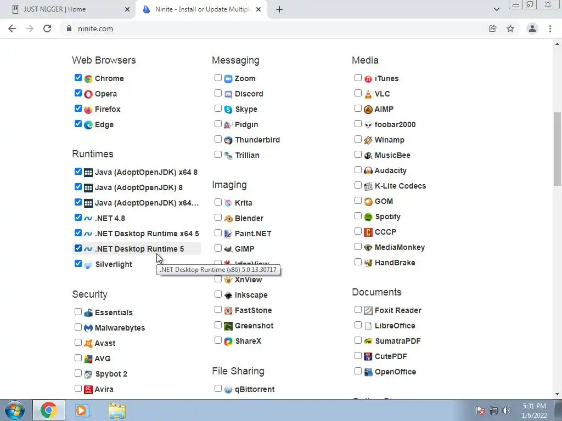Tick the Krita checkbox
The image size is (562, 421).
pyautogui.click(x=218, y=202)
